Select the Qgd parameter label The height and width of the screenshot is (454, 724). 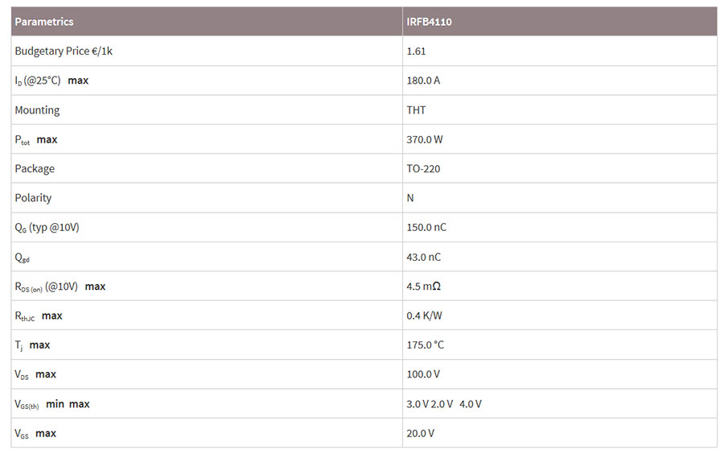point(23,258)
